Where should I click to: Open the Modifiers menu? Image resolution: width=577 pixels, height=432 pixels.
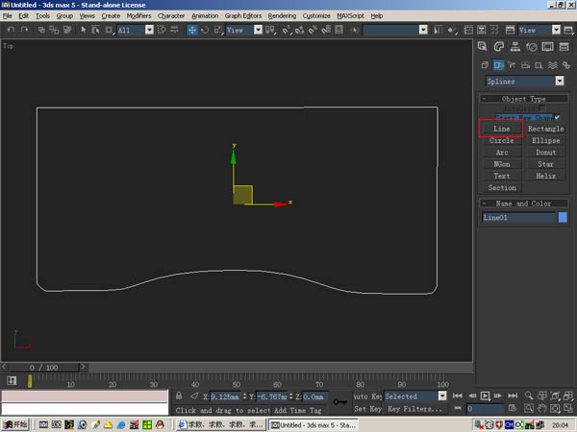(x=138, y=15)
